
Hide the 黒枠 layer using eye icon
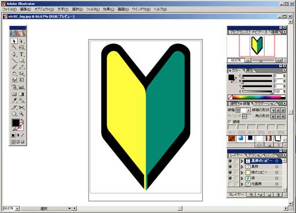230,167
